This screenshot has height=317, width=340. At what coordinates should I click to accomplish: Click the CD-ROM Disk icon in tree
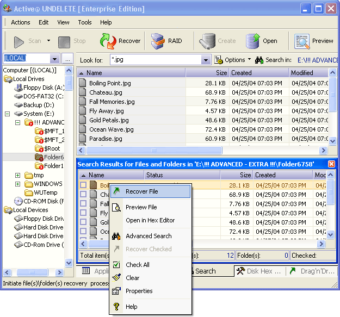18,201
